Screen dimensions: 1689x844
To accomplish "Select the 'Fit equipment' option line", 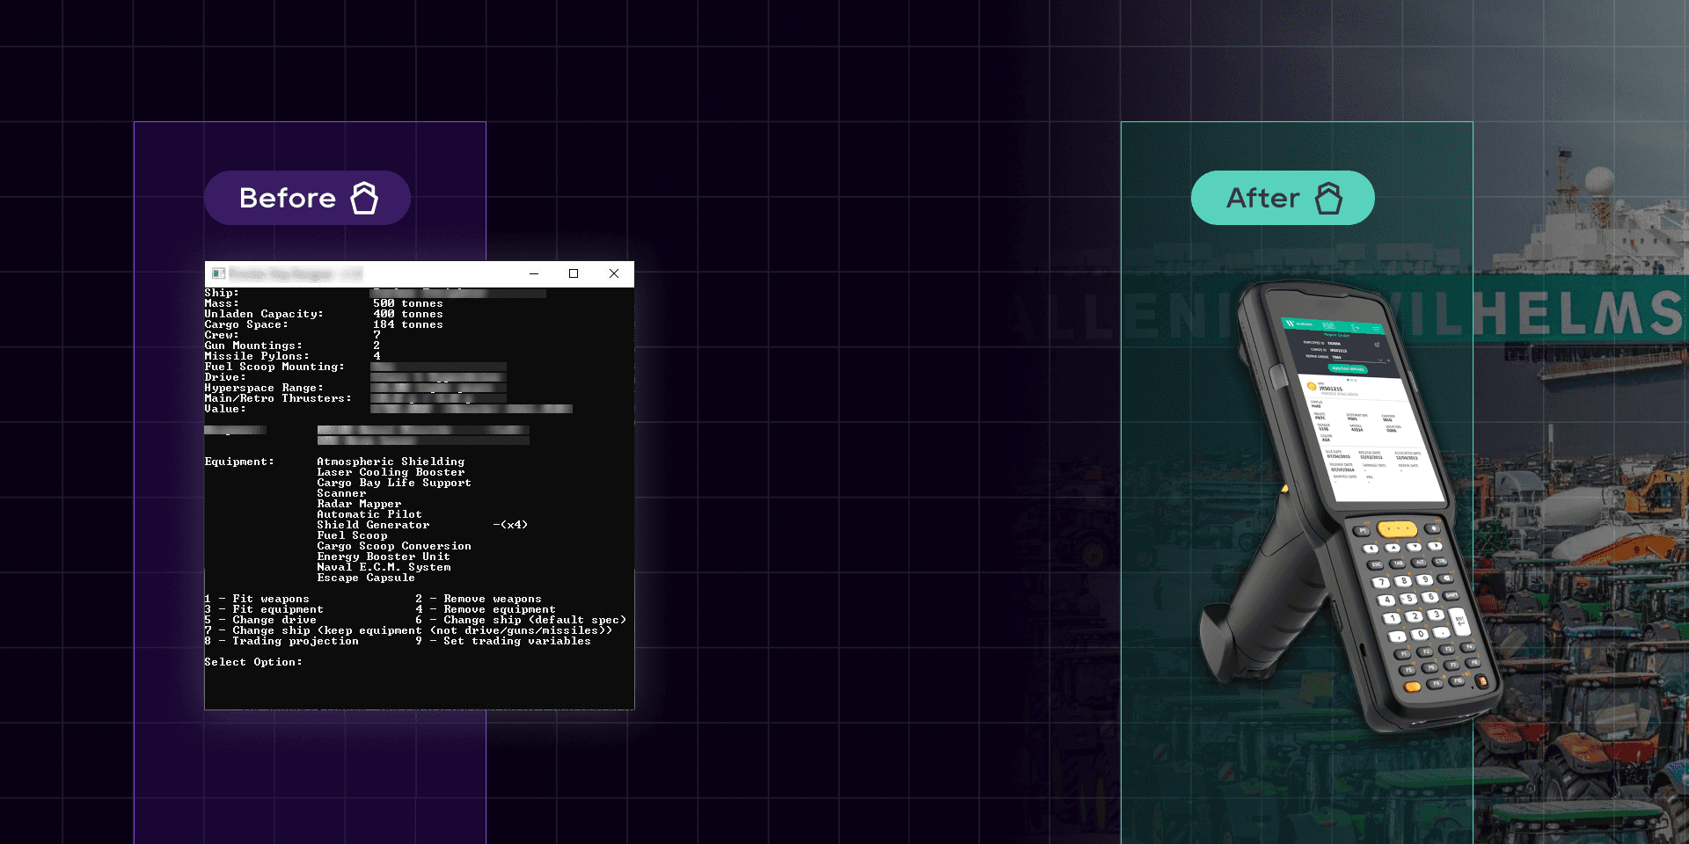I will (x=264, y=609).
